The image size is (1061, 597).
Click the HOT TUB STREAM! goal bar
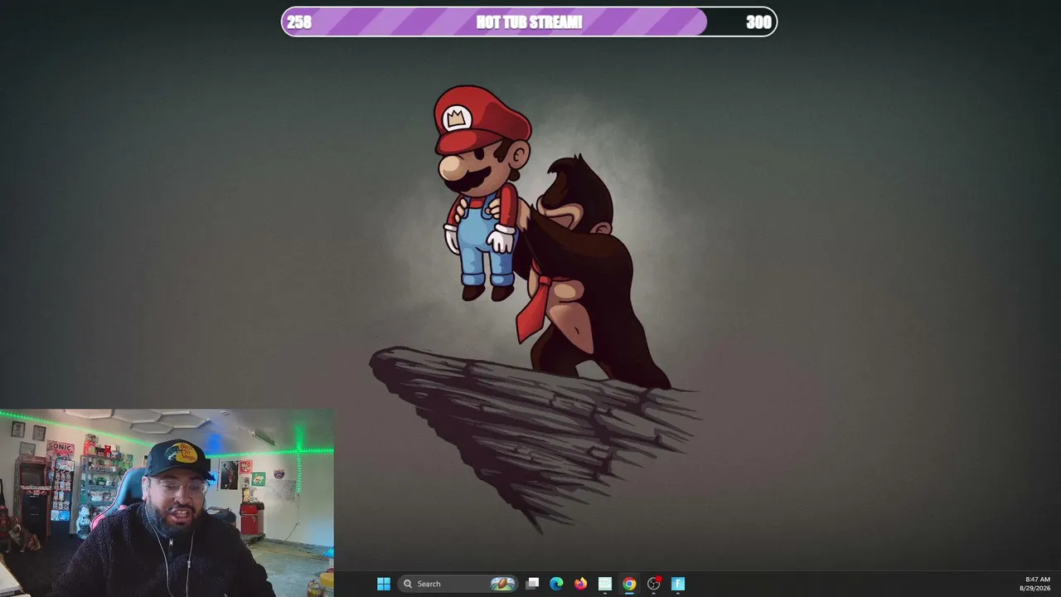pyautogui.click(x=529, y=22)
